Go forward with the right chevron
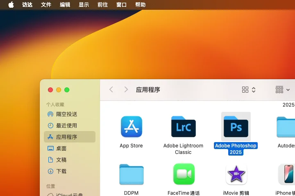This screenshot has width=295, height=196. point(126,89)
